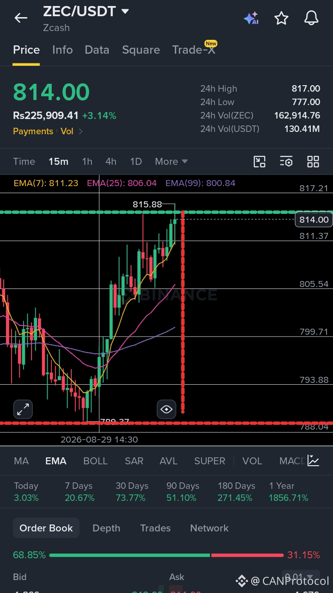This screenshot has width=333, height=593.
Task: Tap the 7 Days 20.67% performance
Action: coord(80,492)
